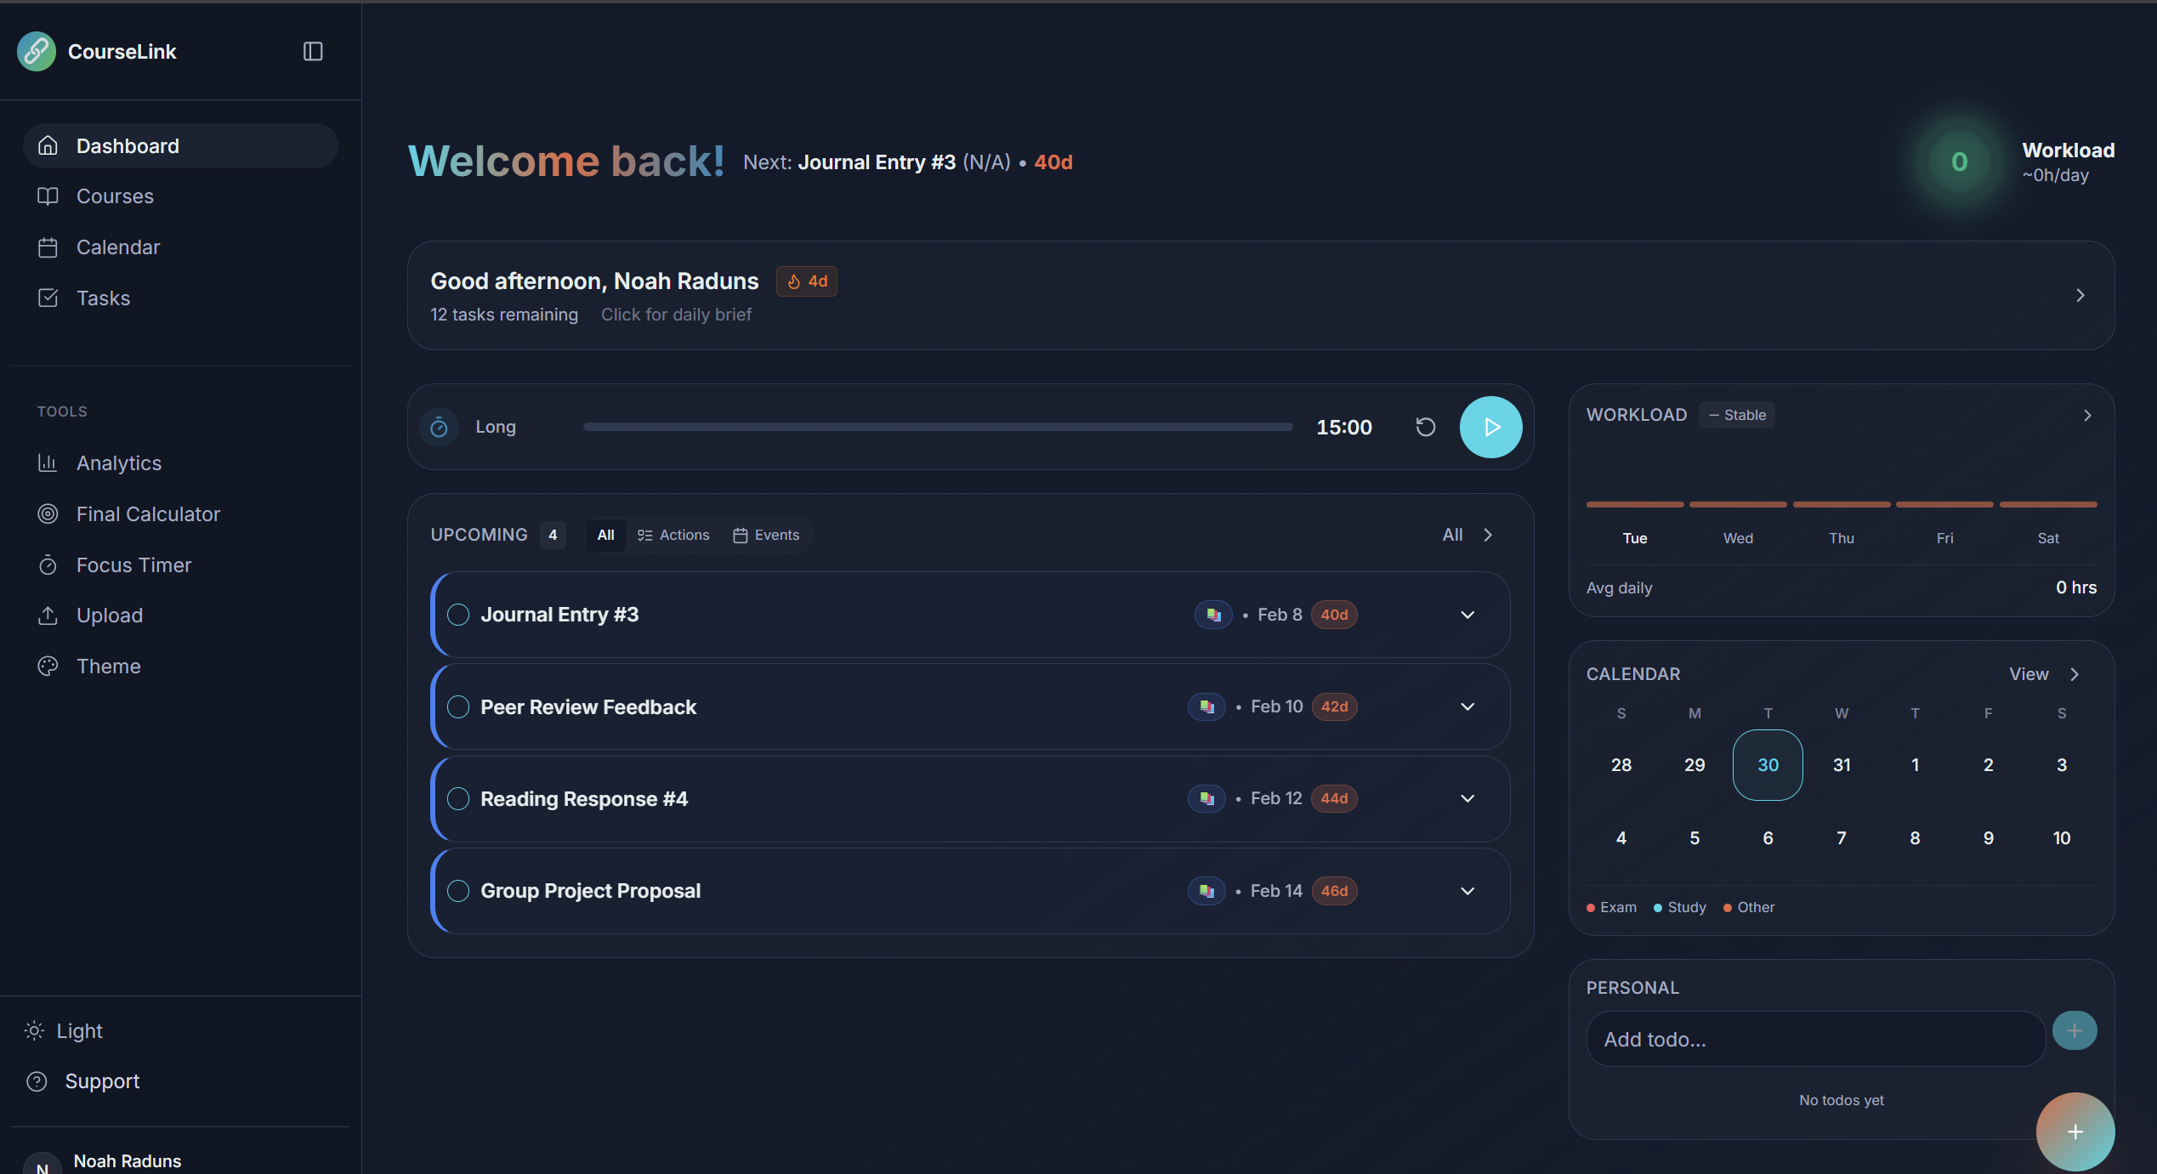Open the Focus Timer tool
Viewport: 2157px width, 1174px height.
click(x=134, y=564)
